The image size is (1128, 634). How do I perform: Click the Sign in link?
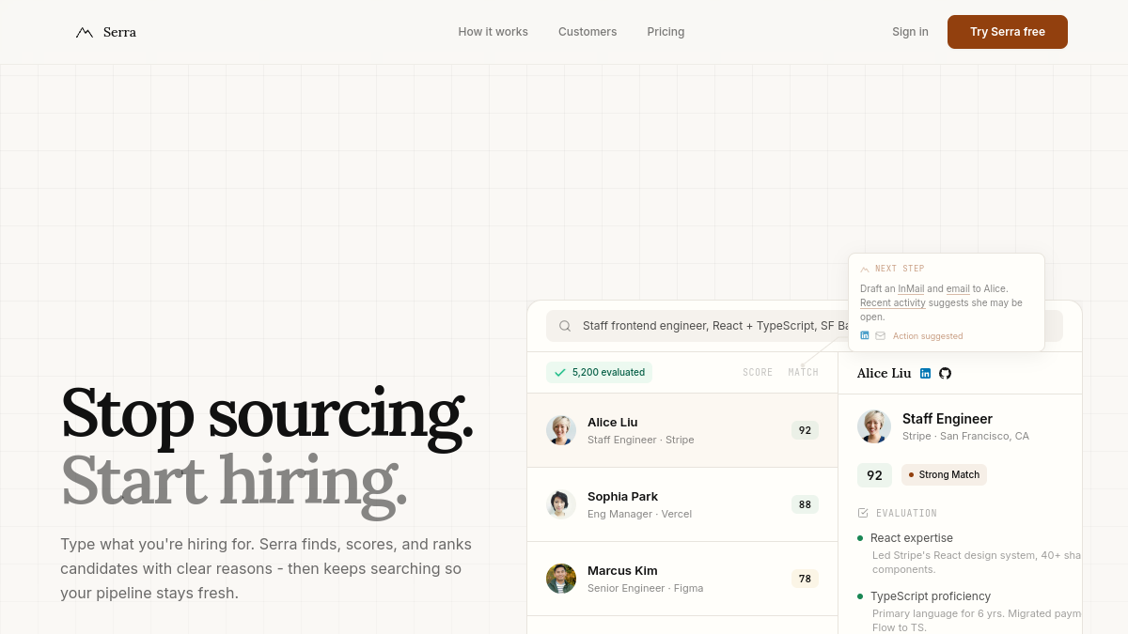910,32
